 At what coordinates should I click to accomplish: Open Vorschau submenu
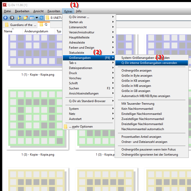[89, 78]
